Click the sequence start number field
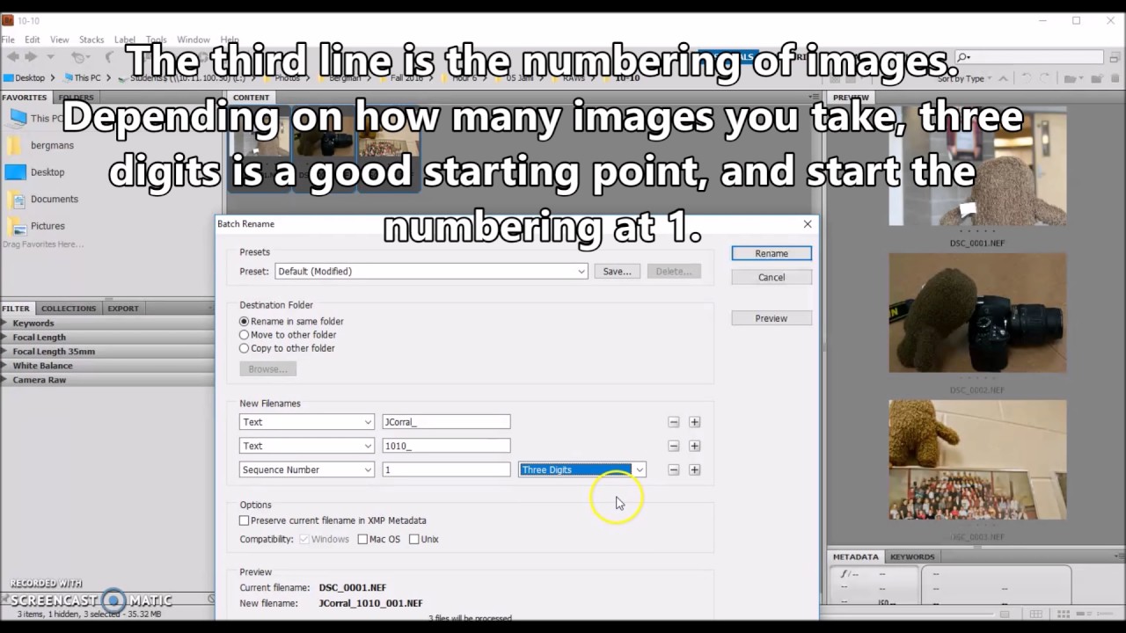The image size is (1126, 633). point(446,469)
